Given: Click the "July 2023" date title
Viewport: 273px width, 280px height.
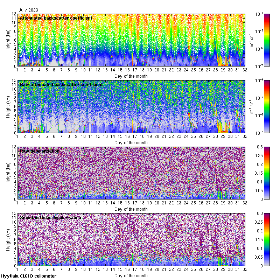Looking at the screenshot, I should click(x=28, y=10).
